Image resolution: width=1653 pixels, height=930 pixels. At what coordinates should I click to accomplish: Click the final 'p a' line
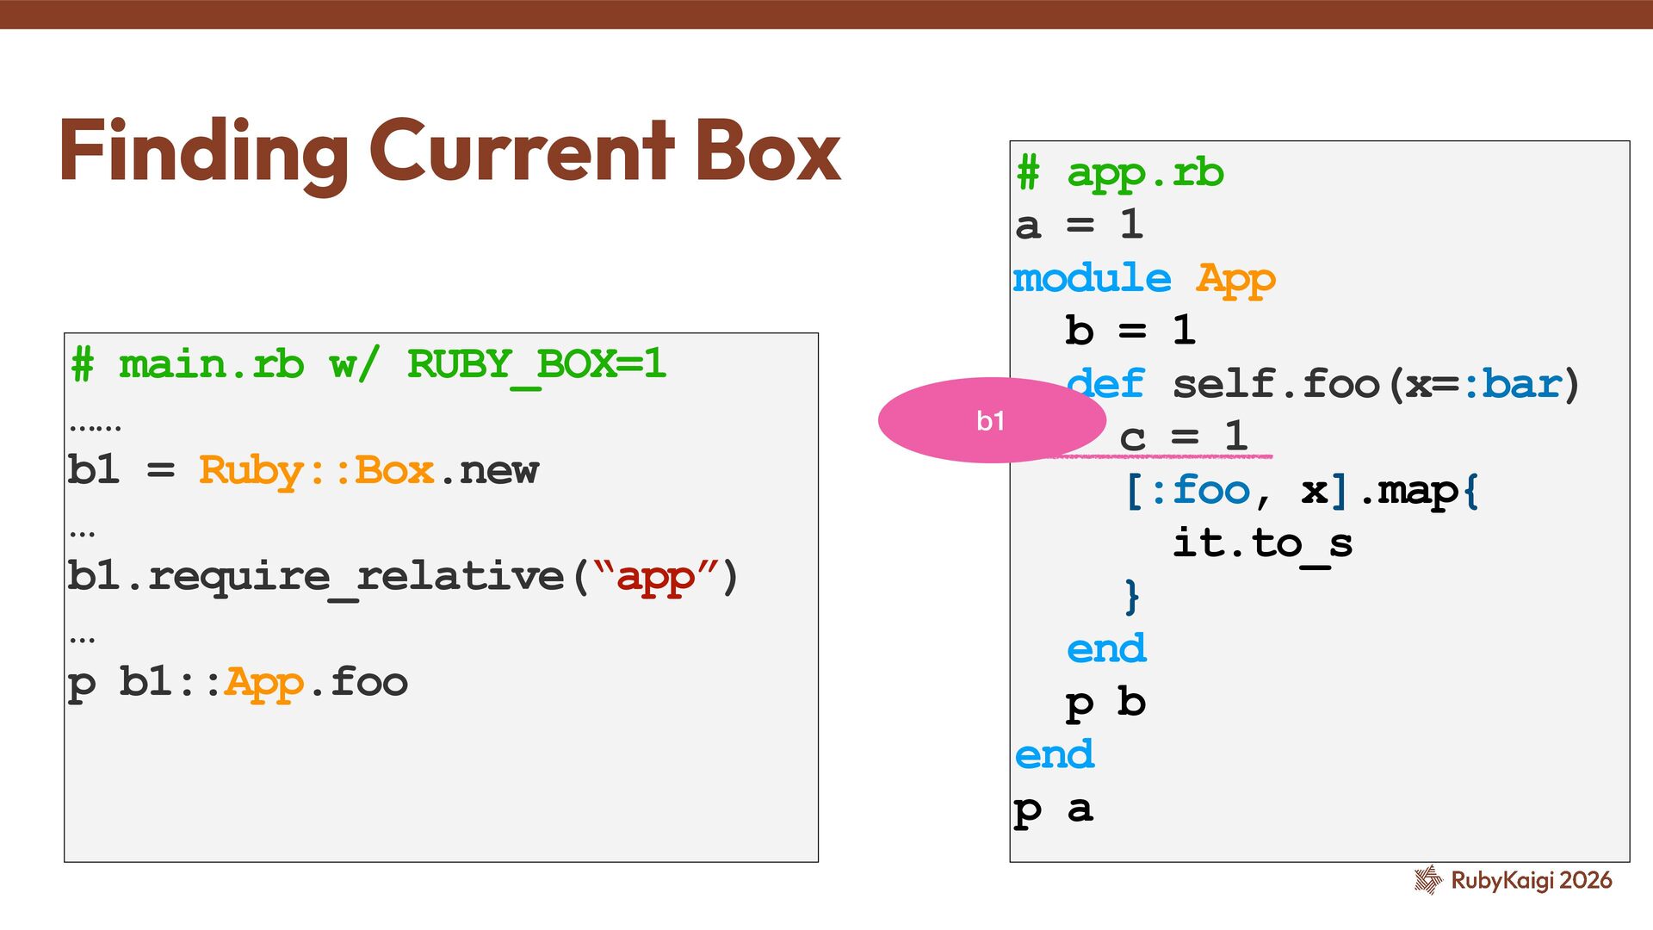click(x=1054, y=809)
